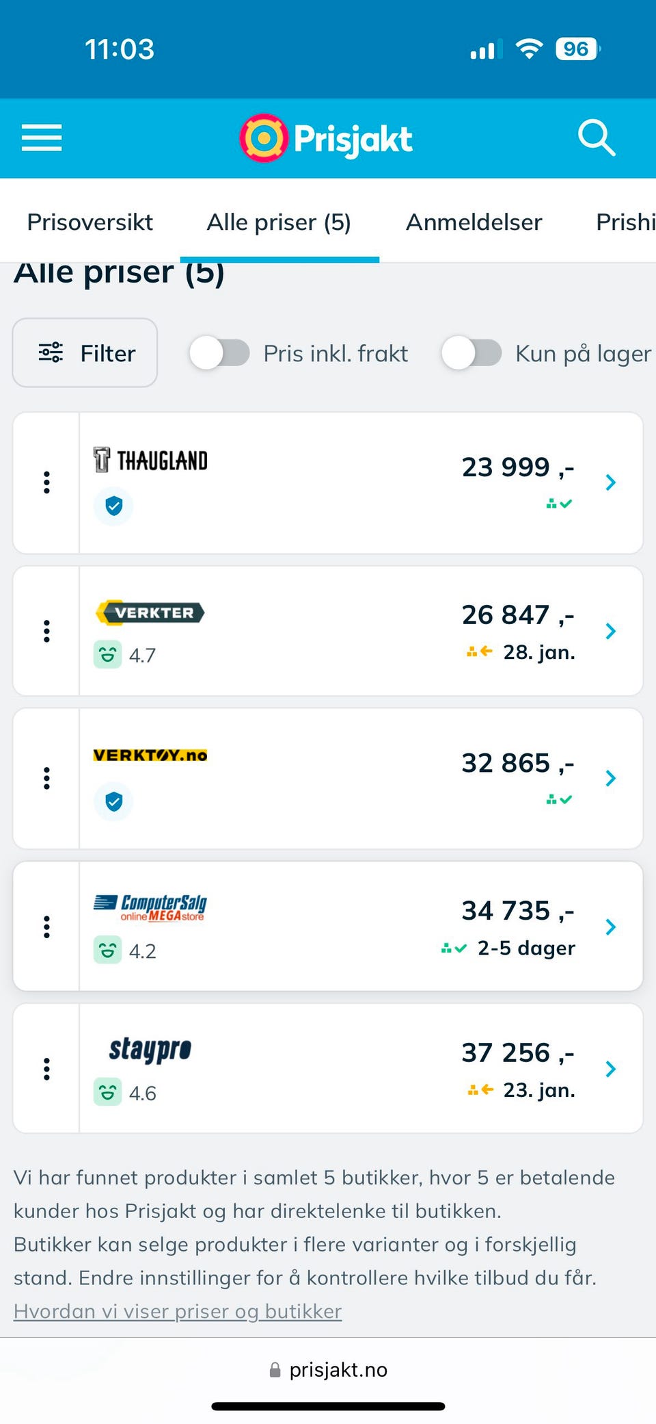Image resolution: width=656 pixels, height=1424 pixels.
Task: Open the Staypro offer chevron arrow
Action: tap(610, 1069)
